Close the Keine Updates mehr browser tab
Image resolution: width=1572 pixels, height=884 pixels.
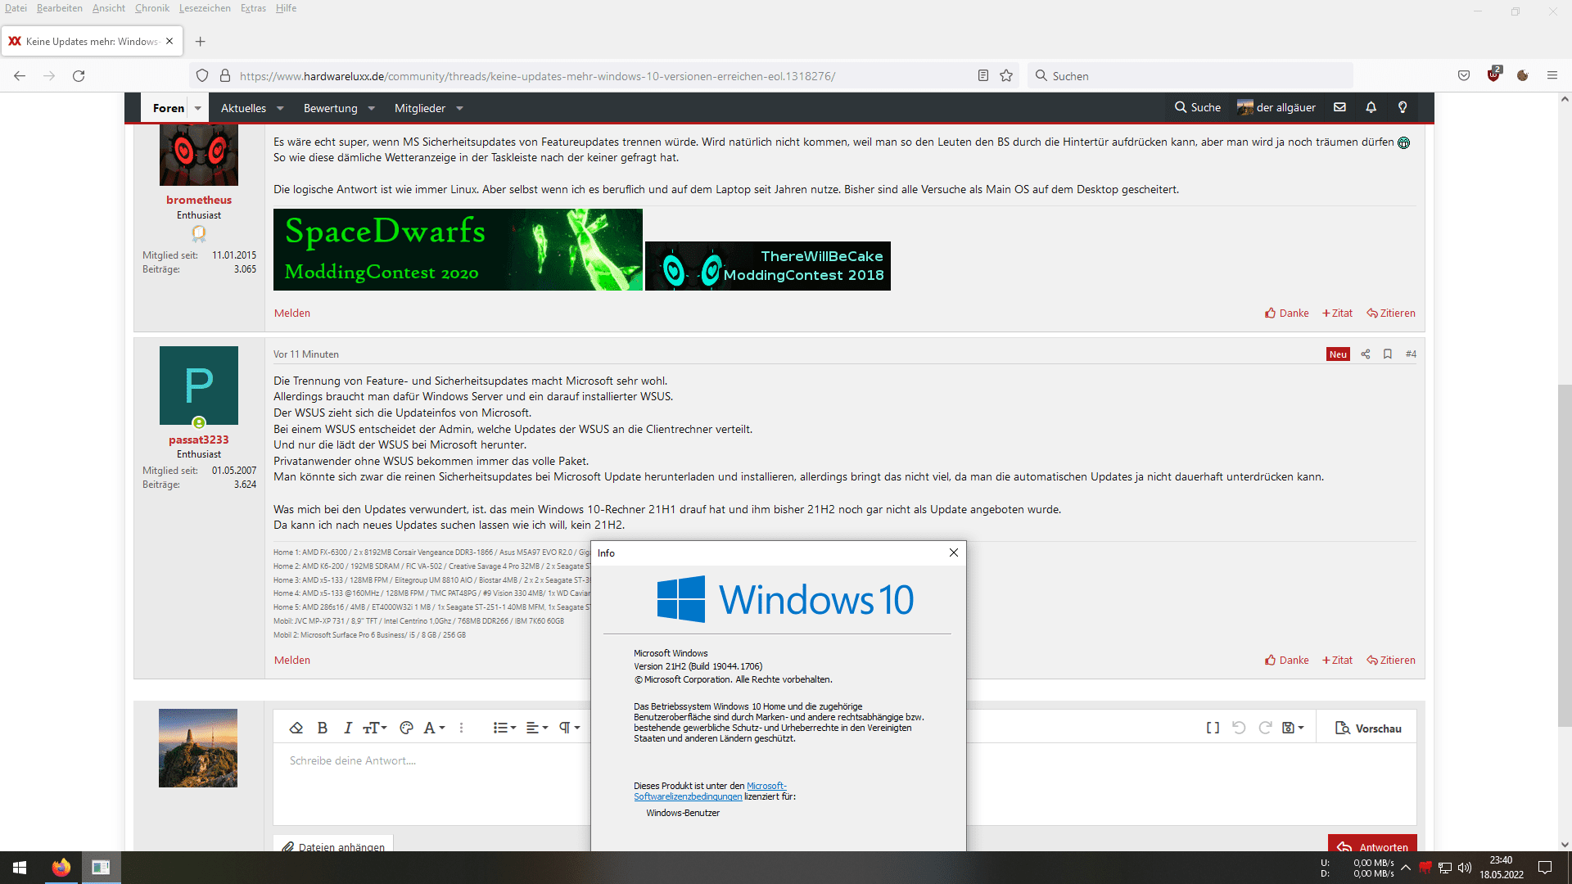169,41
